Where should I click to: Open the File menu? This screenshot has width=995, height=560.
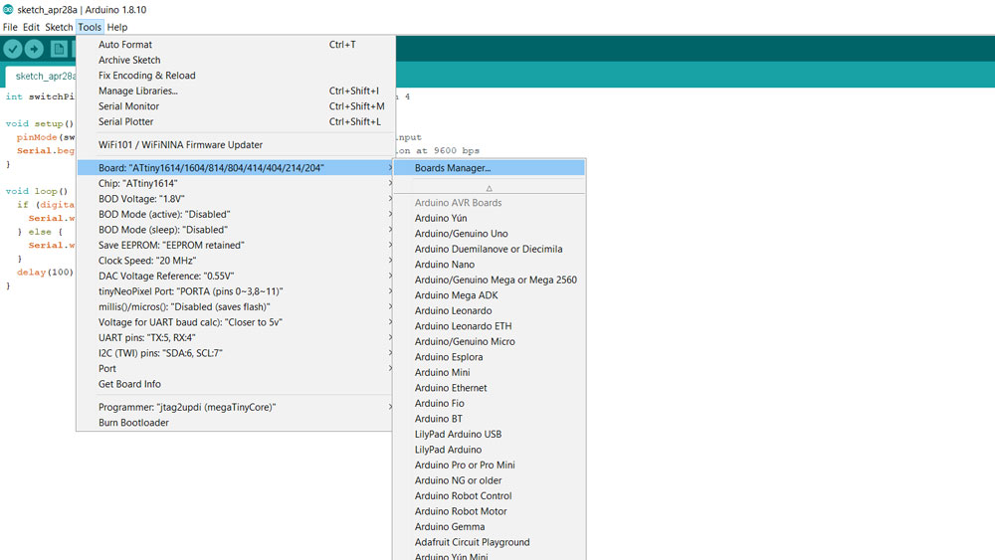point(10,27)
